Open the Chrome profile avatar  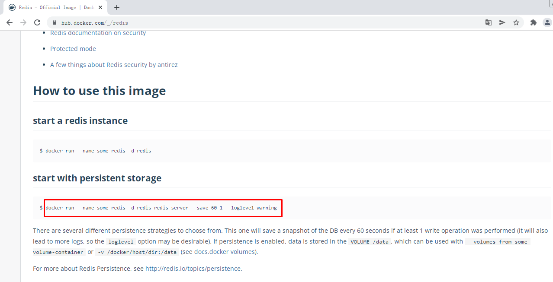click(x=547, y=22)
